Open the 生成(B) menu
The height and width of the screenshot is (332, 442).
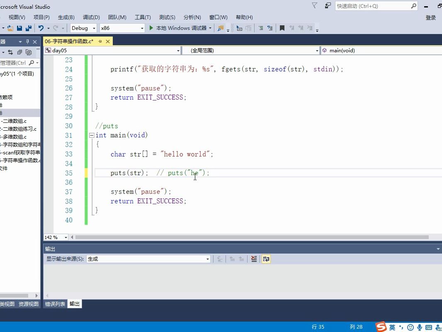pos(66,17)
